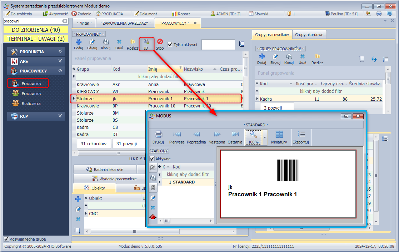The width and height of the screenshot is (399, 252).
Task: Open the zoom 100% dropdown arrow
Action: (x=265, y=137)
